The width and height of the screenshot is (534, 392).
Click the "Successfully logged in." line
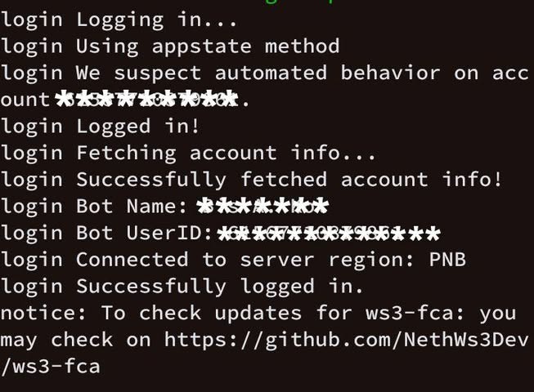pyautogui.click(x=182, y=287)
